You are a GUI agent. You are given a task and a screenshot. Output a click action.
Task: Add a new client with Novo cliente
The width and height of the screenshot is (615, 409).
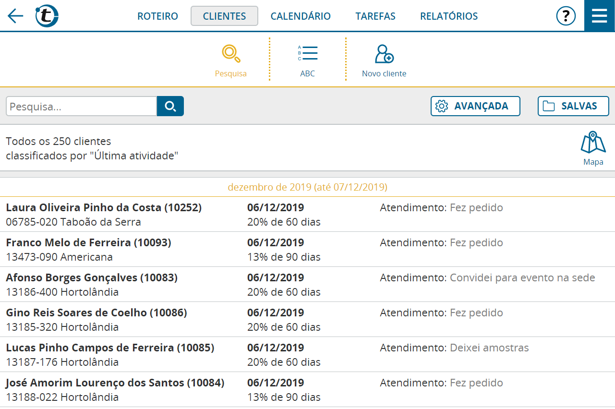click(384, 60)
